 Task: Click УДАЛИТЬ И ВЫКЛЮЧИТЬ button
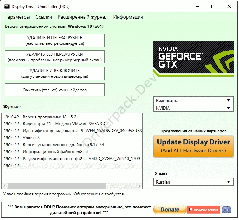click(x=55, y=73)
